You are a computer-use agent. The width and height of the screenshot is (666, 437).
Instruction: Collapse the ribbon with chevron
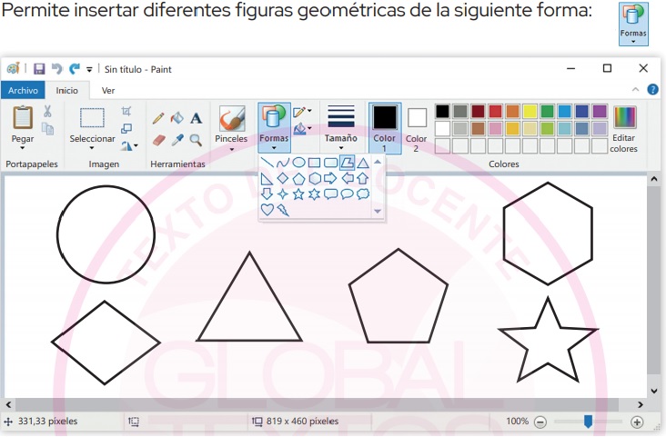click(x=635, y=90)
